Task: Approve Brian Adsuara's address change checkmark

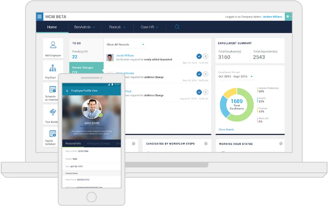Action: coord(199,74)
